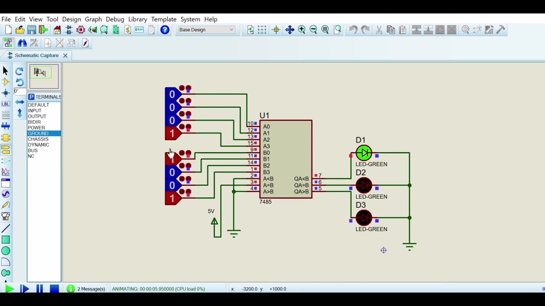Save the project using the floppy icon

tap(32, 30)
